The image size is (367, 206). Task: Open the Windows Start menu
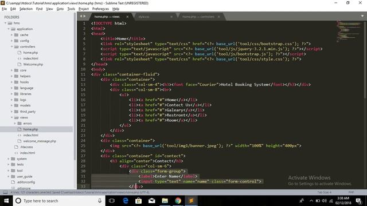(x=6, y=201)
